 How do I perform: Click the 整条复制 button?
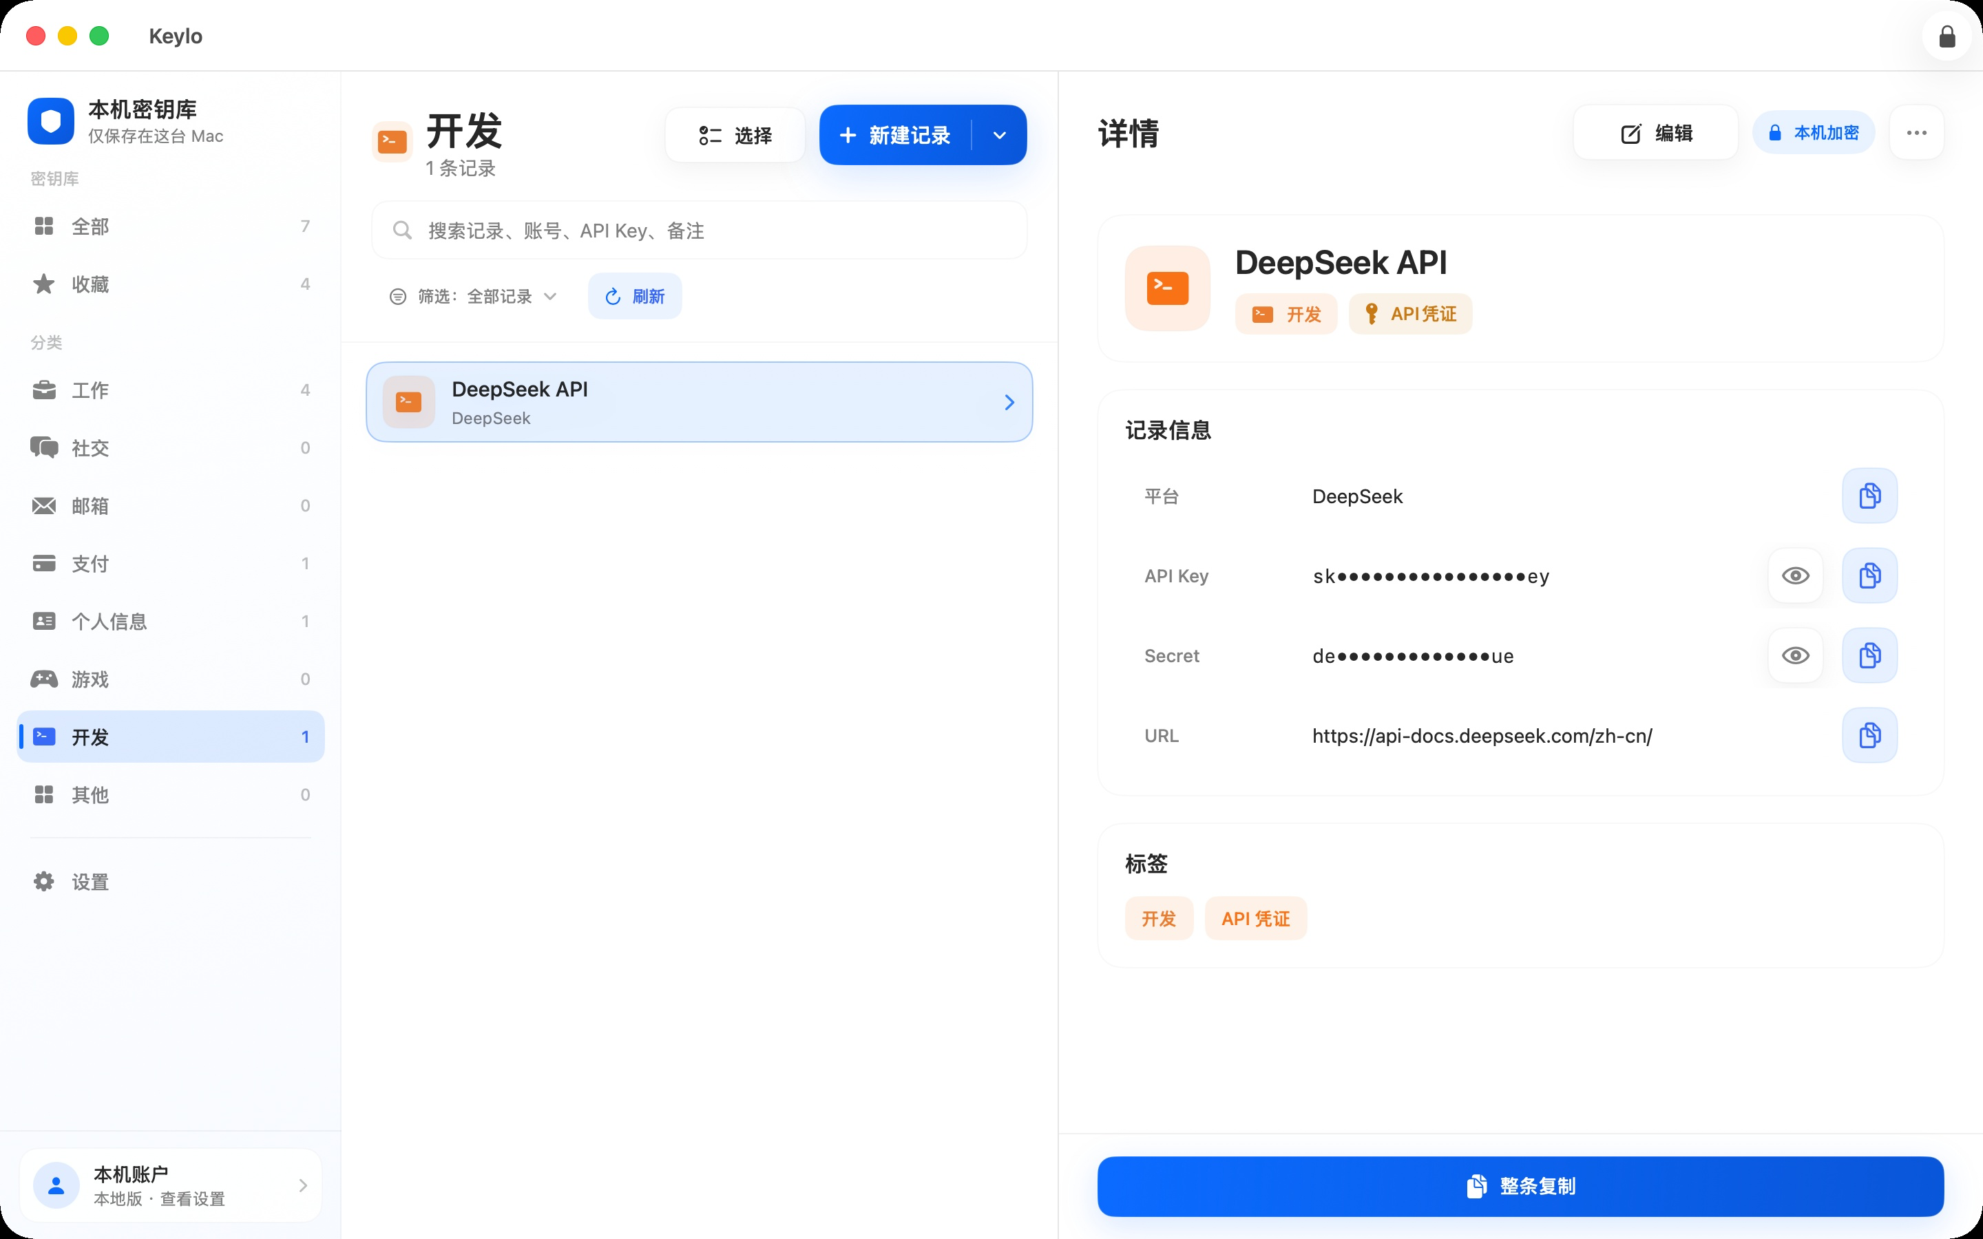point(1520,1186)
